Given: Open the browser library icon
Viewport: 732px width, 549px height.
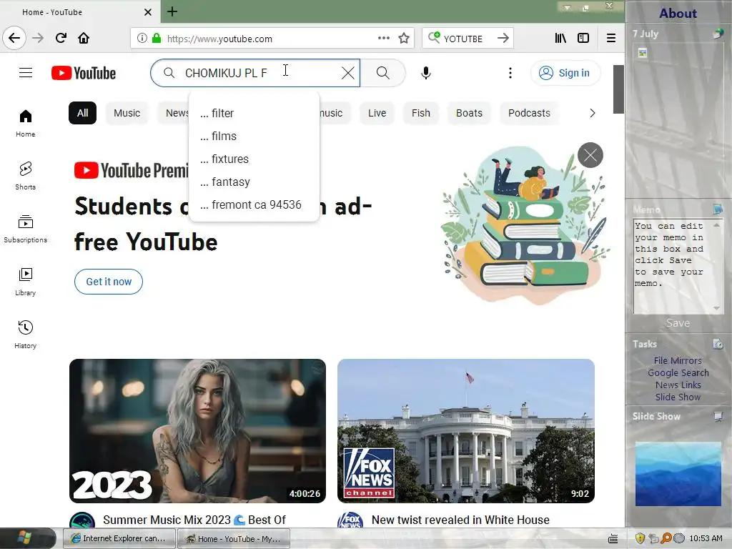Looking at the screenshot, I should pos(560,39).
